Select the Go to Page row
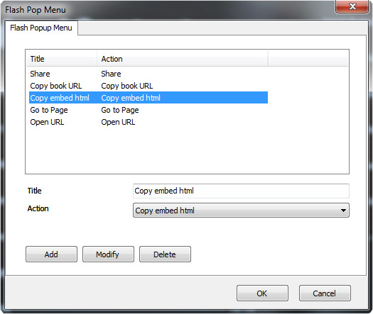The width and height of the screenshot is (373, 314). [148, 110]
